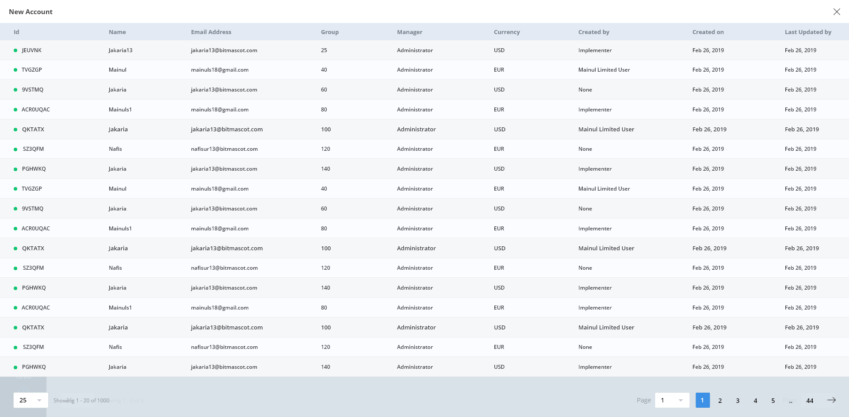Sort by Email Address column header
849x417 pixels.
click(211, 32)
